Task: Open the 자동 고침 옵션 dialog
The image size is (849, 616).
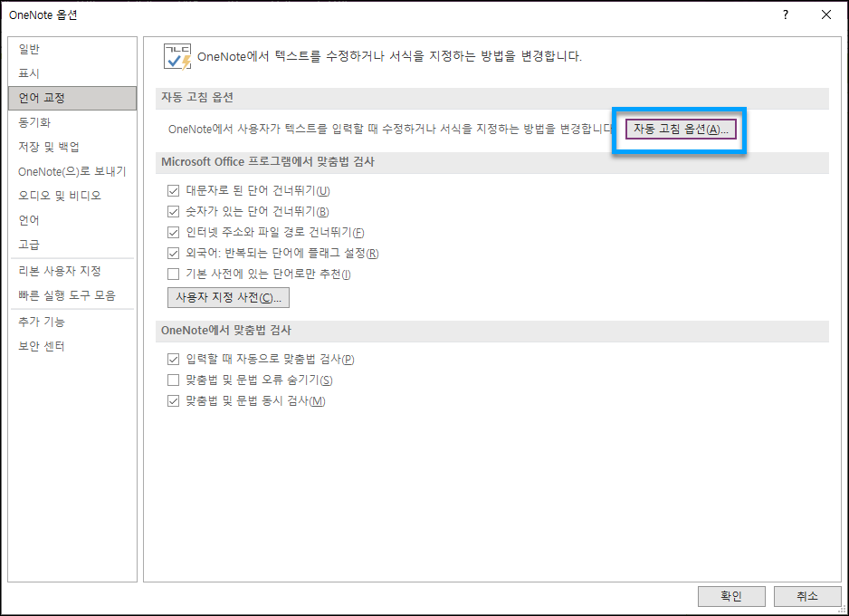Action: click(679, 129)
